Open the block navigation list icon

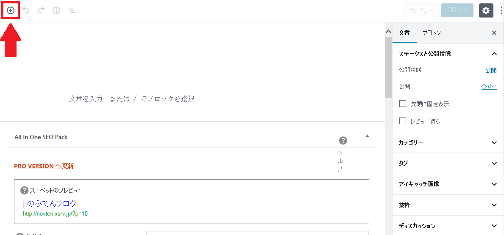[72, 11]
